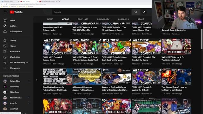This screenshot has width=203, height=114.
Task: Open the CHANNELS tab
Action: 123,19
